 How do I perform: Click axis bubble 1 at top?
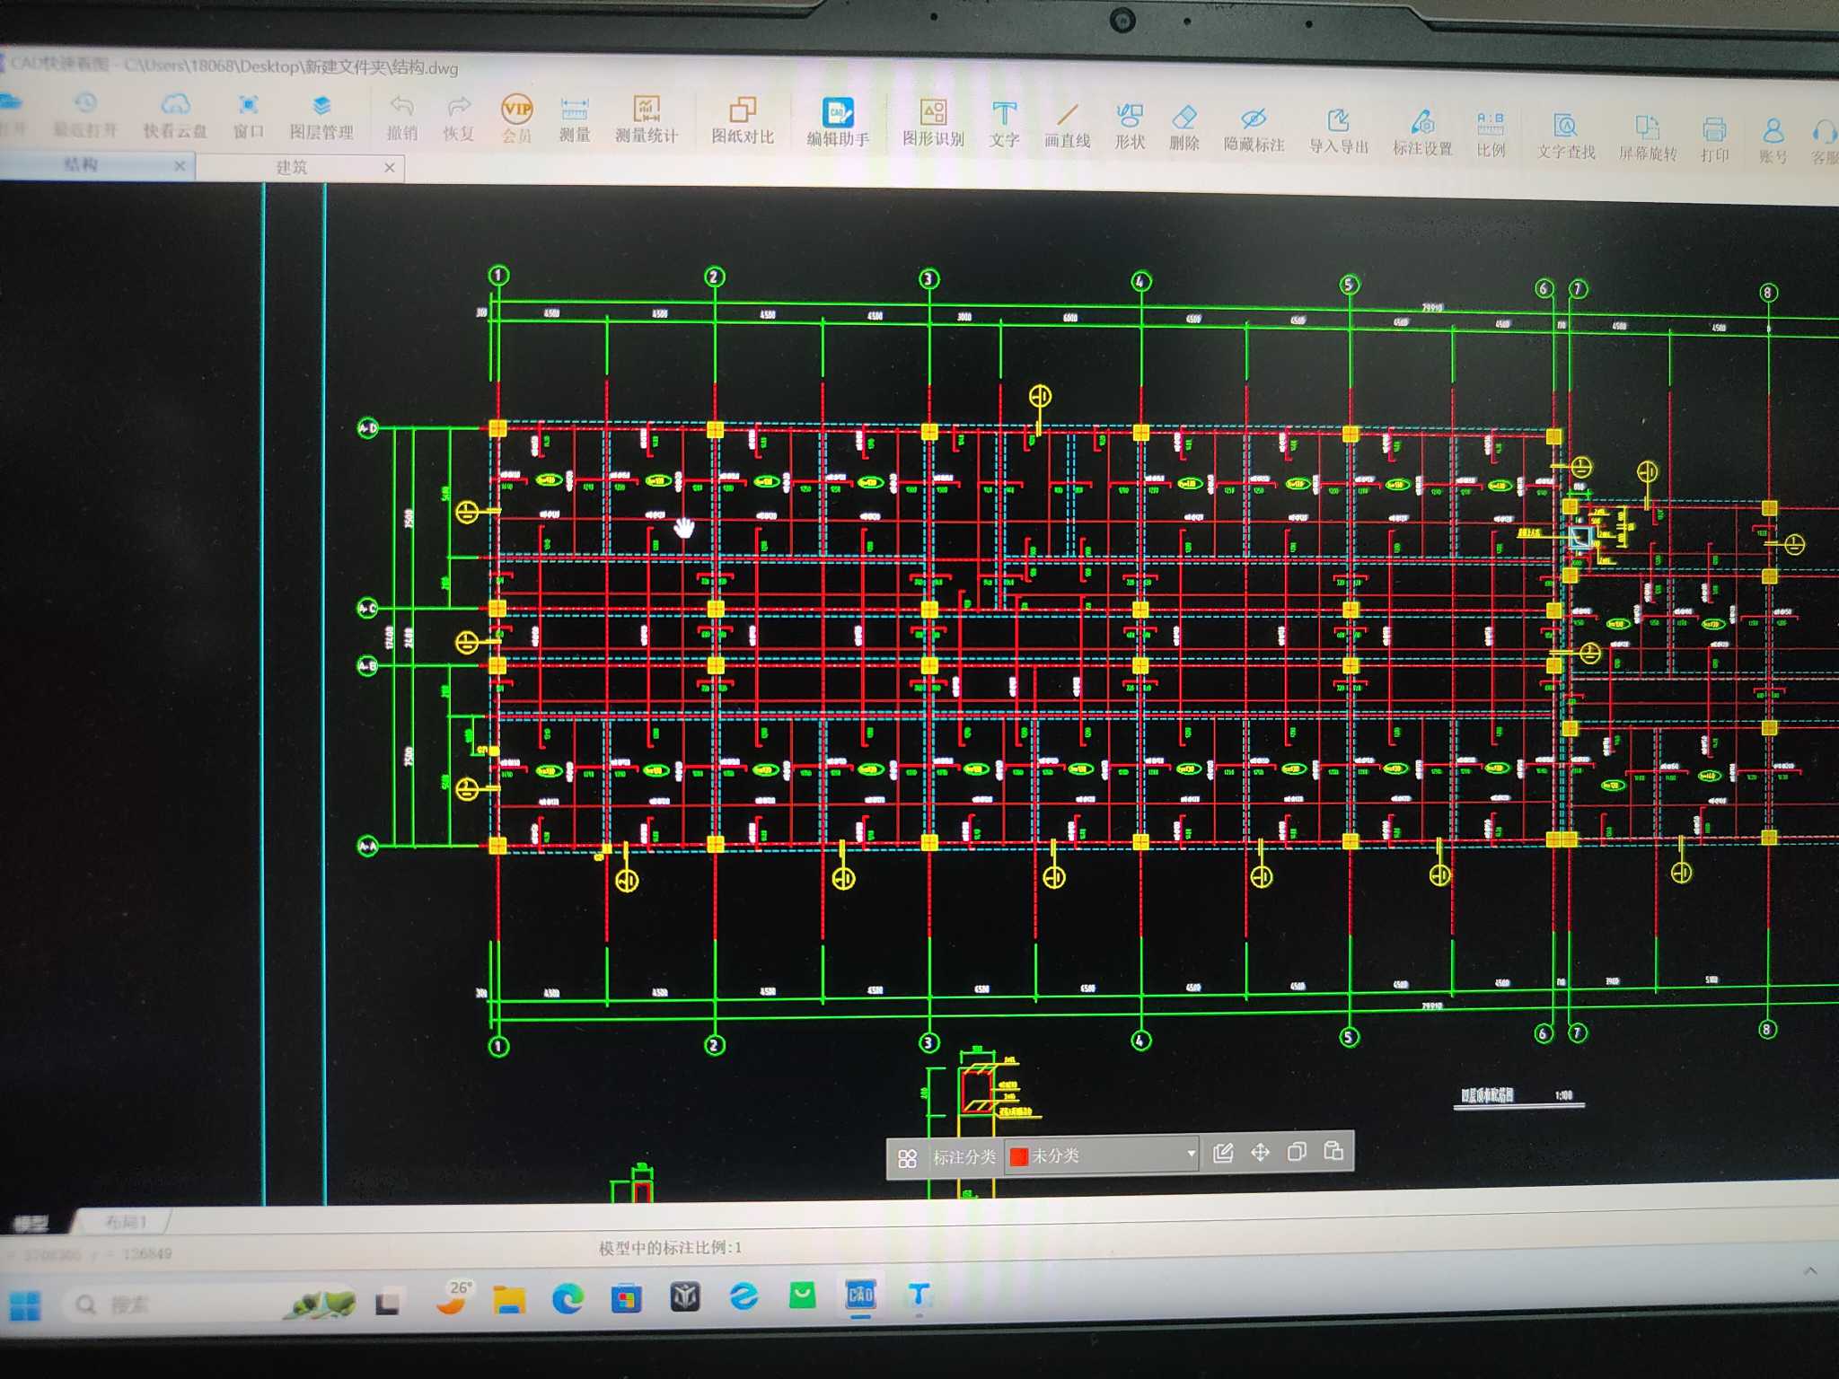pyautogui.click(x=499, y=275)
